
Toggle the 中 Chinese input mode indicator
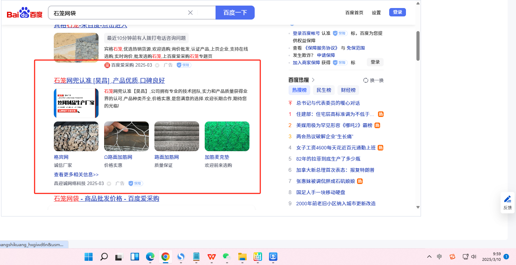coord(439,257)
